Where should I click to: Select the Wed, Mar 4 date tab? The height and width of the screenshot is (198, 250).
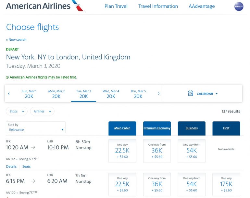coord(111,94)
